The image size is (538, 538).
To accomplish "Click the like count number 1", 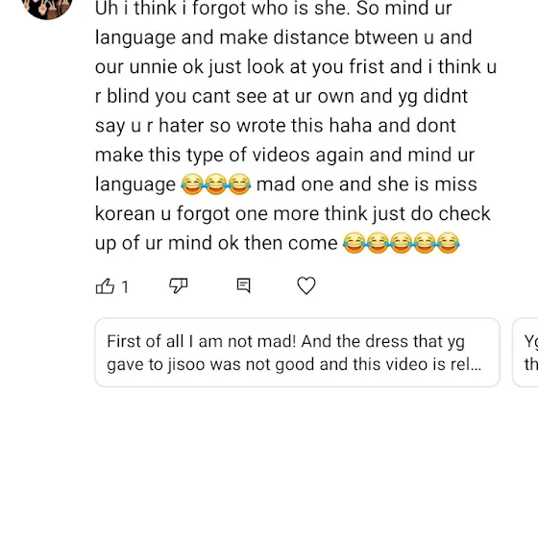I will click(125, 287).
